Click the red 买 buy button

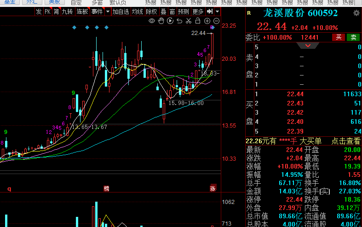(339, 37)
